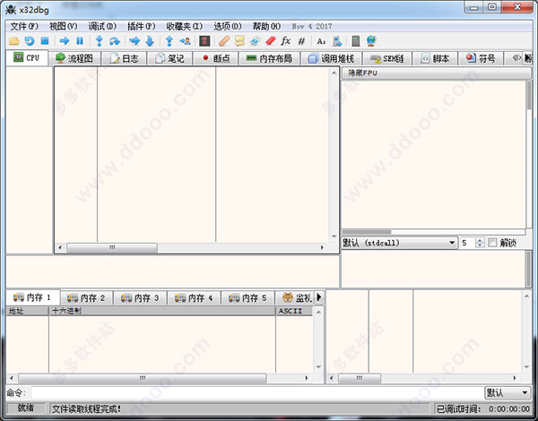This screenshot has width=538, height=421.
Task: Switch to the 内存布局 tab
Action: [x=269, y=58]
